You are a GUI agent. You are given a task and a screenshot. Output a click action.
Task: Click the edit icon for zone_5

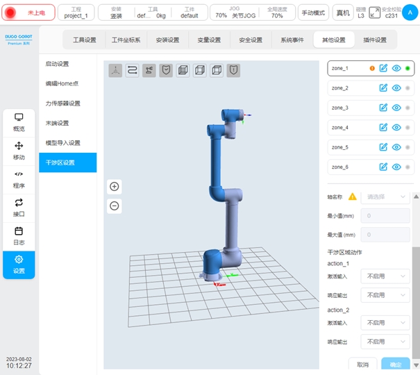click(383, 147)
